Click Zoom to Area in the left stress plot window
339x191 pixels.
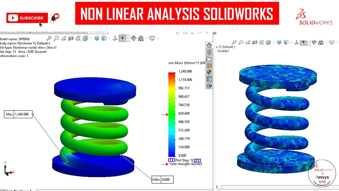[x=56, y=38]
